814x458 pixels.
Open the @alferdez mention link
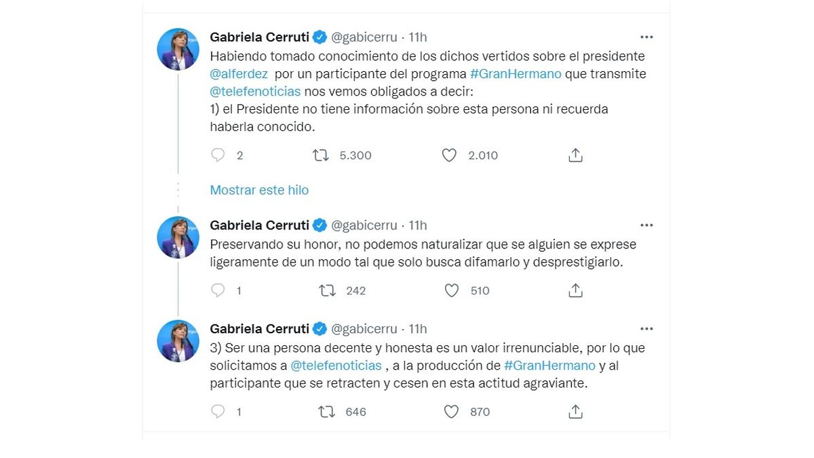[239, 73]
